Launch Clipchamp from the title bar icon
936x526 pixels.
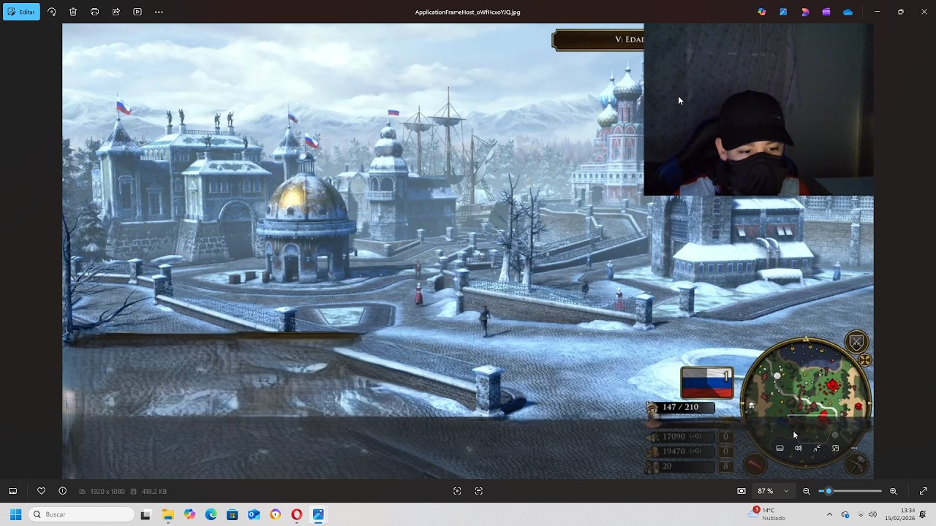point(826,12)
